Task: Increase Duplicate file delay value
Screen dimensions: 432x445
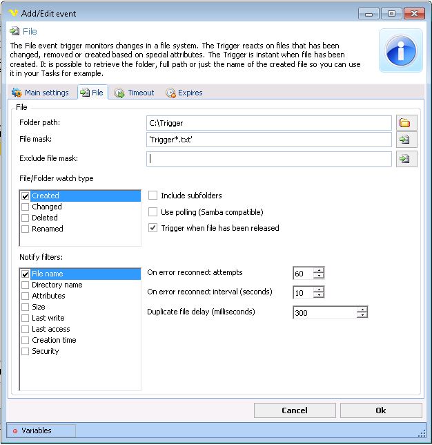Action: (x=362, y=309)
